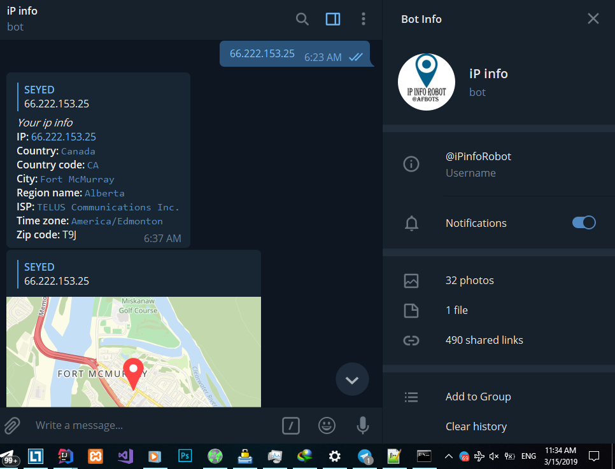The image size is (615, 469).
Task: Jump to the bottom with the down-arrow button
Action: tap(352, 379)
